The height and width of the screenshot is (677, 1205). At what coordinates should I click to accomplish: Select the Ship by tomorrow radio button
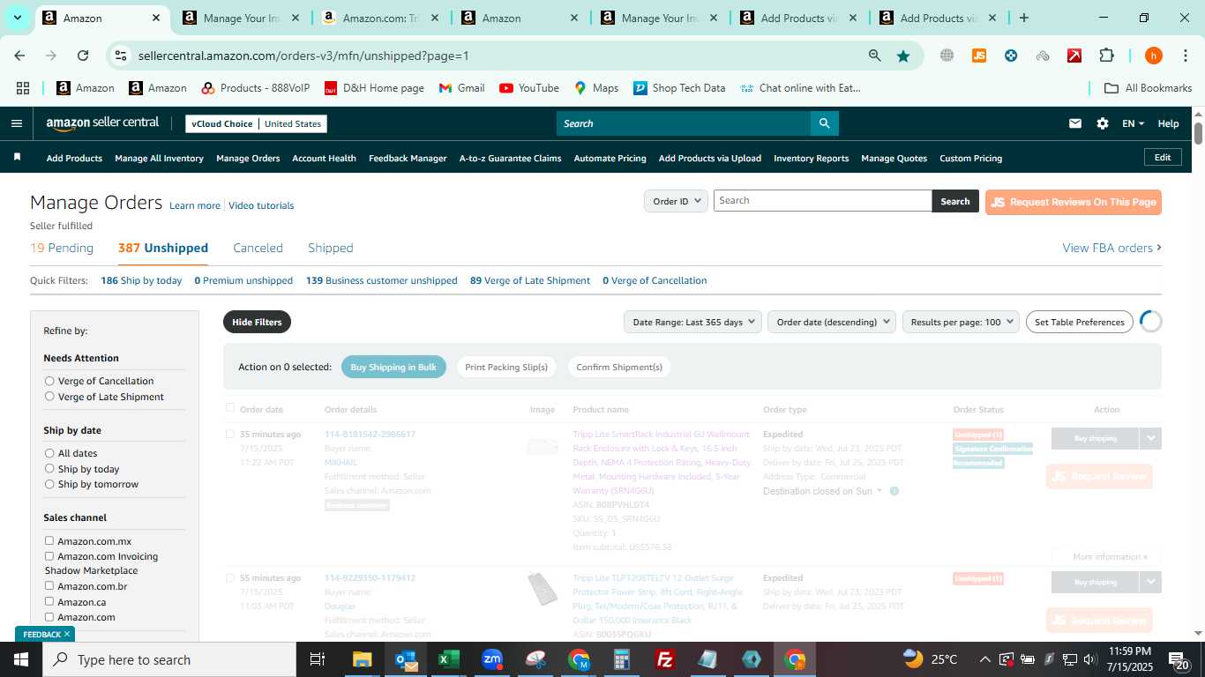[49, 484]
